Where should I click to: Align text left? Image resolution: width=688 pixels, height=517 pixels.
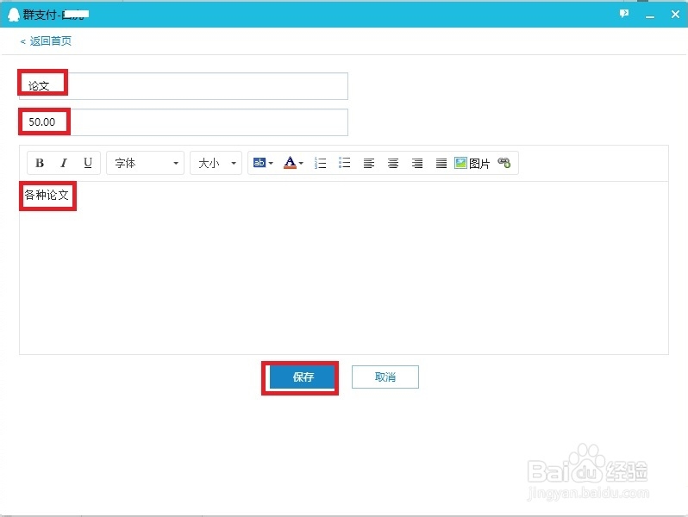[369, 163]
